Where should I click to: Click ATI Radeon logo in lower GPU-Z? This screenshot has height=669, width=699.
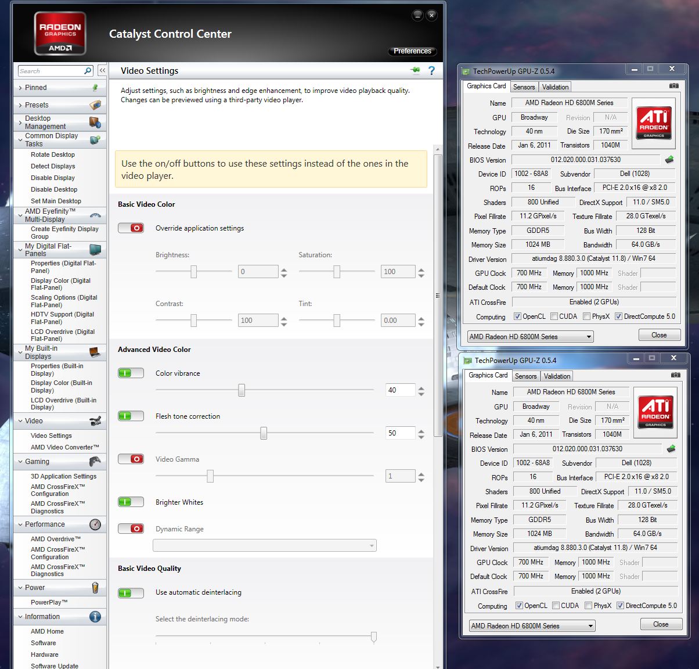(x=655, y=412)
